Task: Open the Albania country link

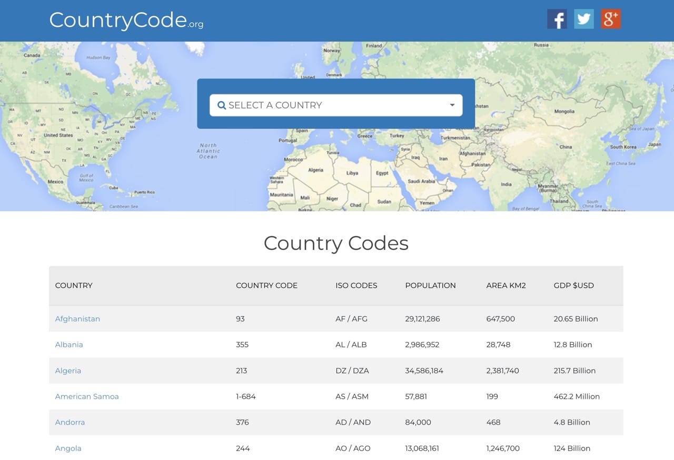Action: [x=69, y=344]
